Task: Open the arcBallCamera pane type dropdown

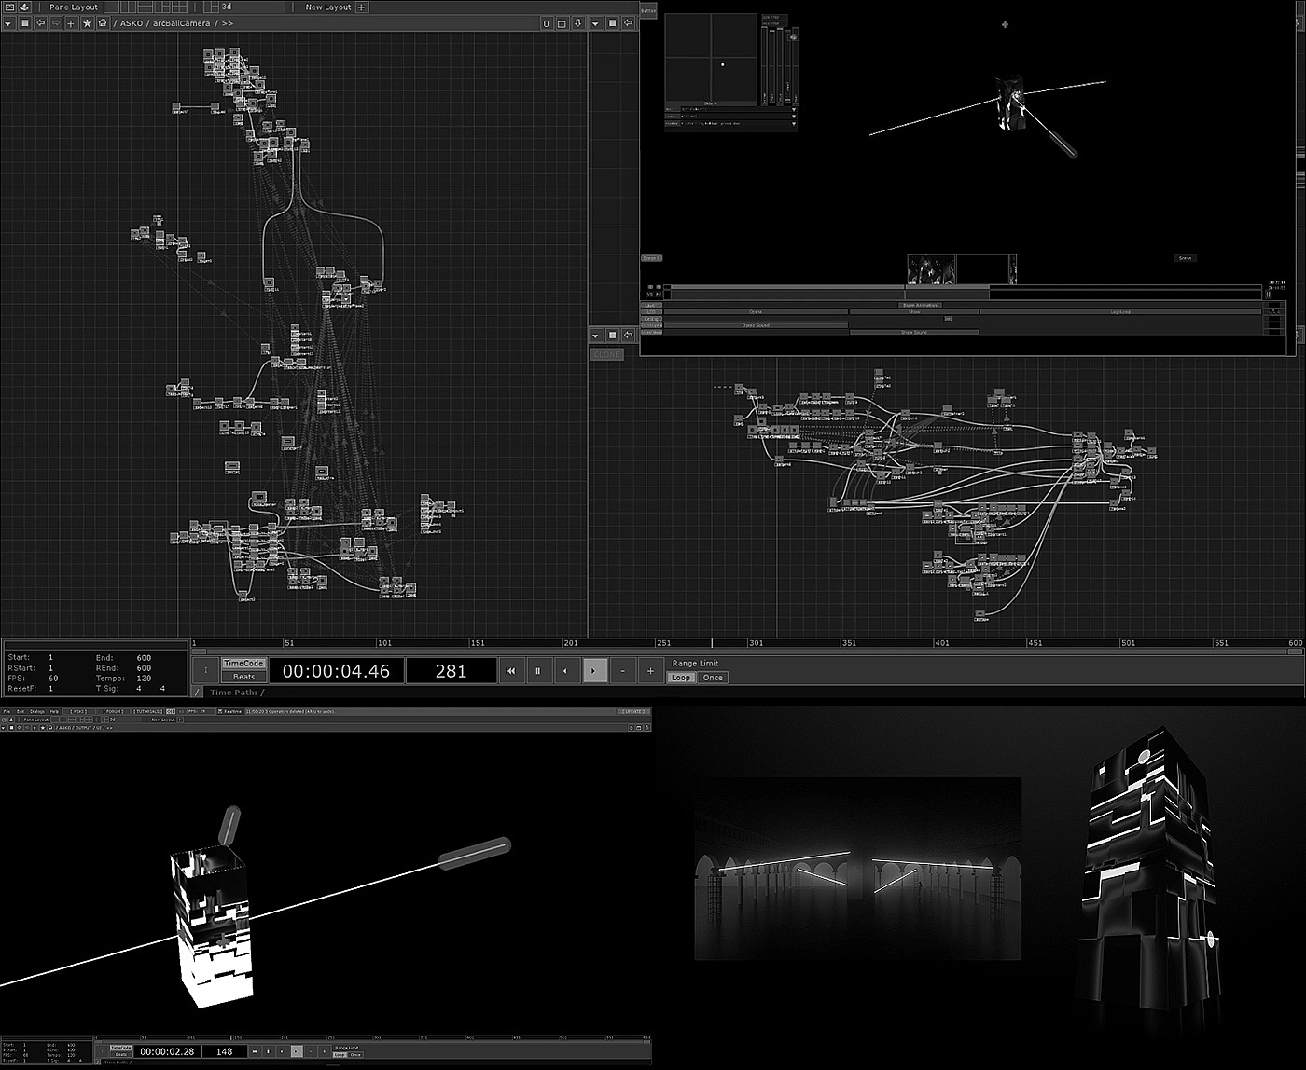Action: click(x=8, y=23)
